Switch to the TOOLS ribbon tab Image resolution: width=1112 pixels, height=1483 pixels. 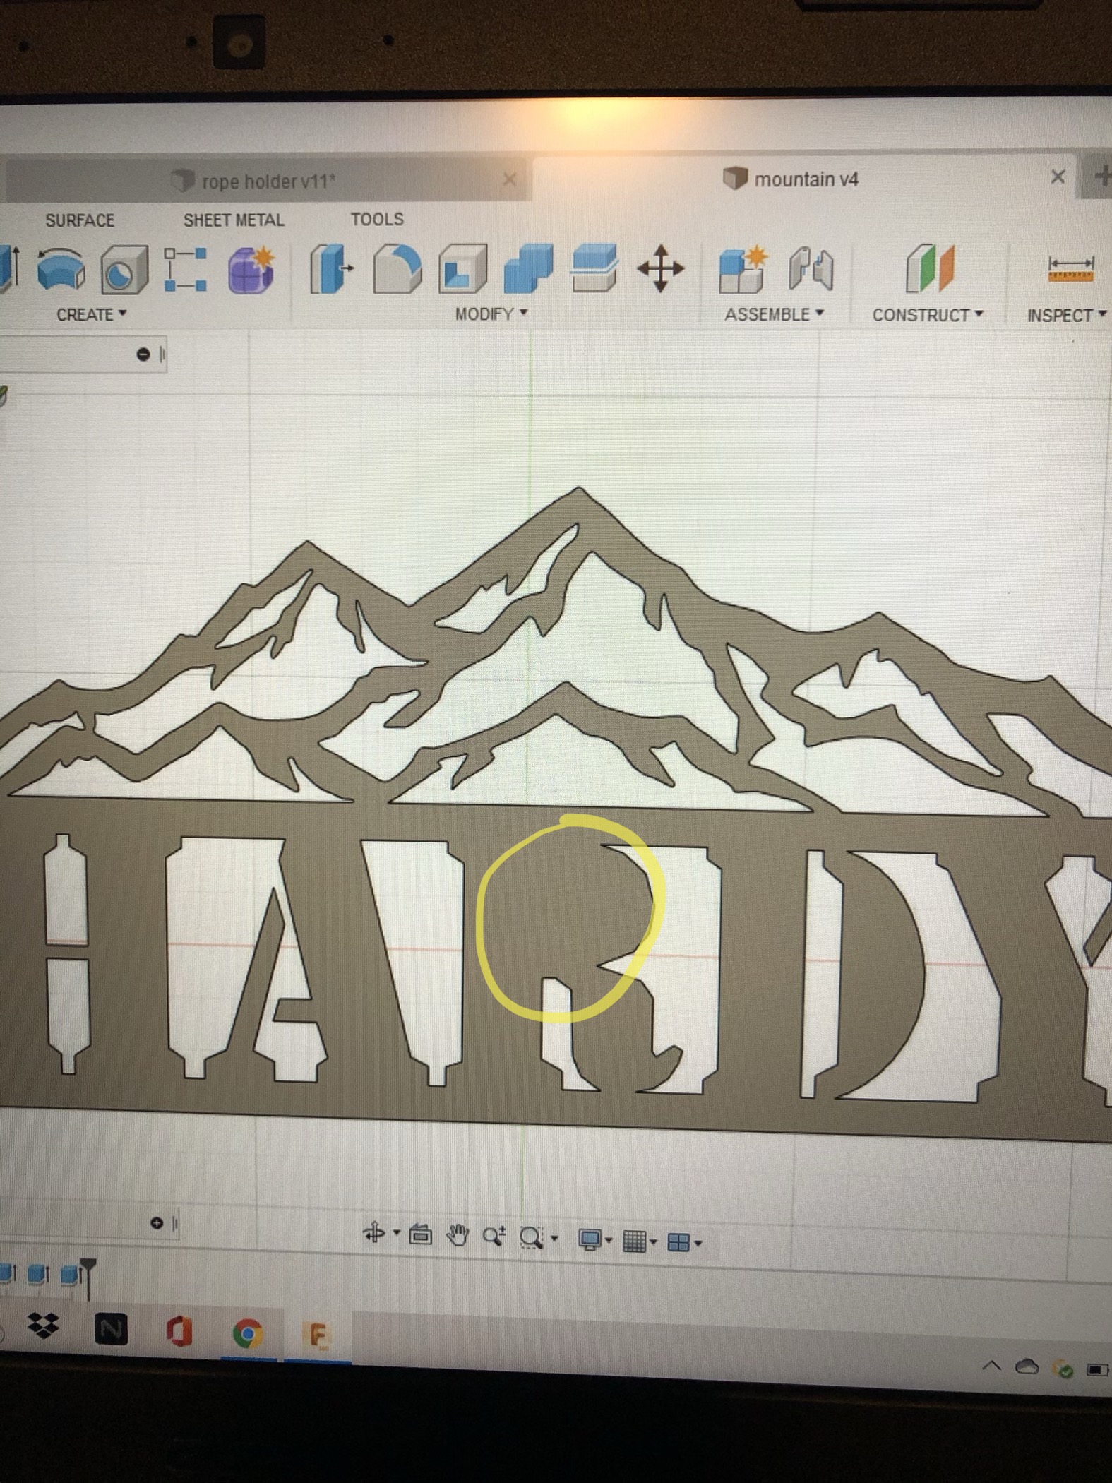[x=378, y=220]
